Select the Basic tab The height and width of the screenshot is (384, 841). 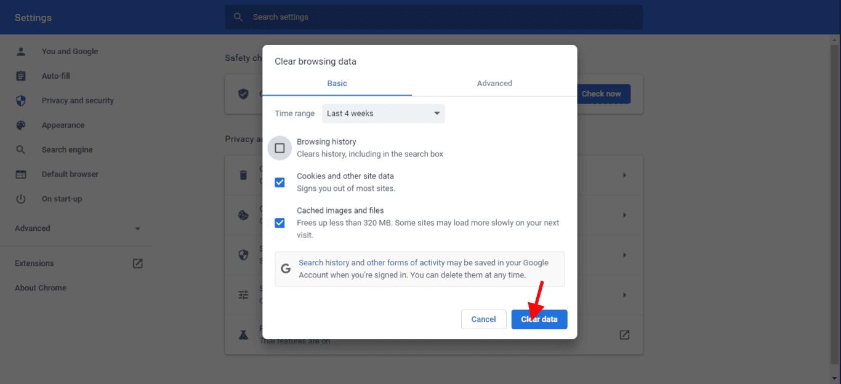[x=337, y=84]
